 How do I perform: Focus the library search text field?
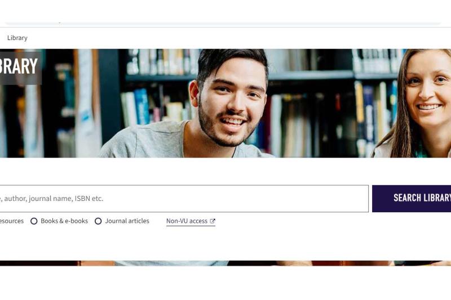coord(184,199)
